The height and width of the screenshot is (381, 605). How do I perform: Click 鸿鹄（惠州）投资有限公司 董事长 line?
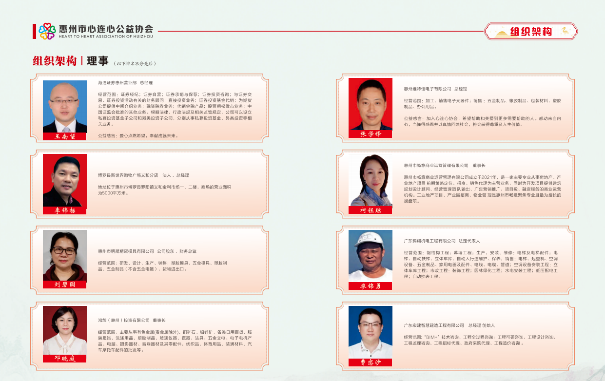[132, 320]
